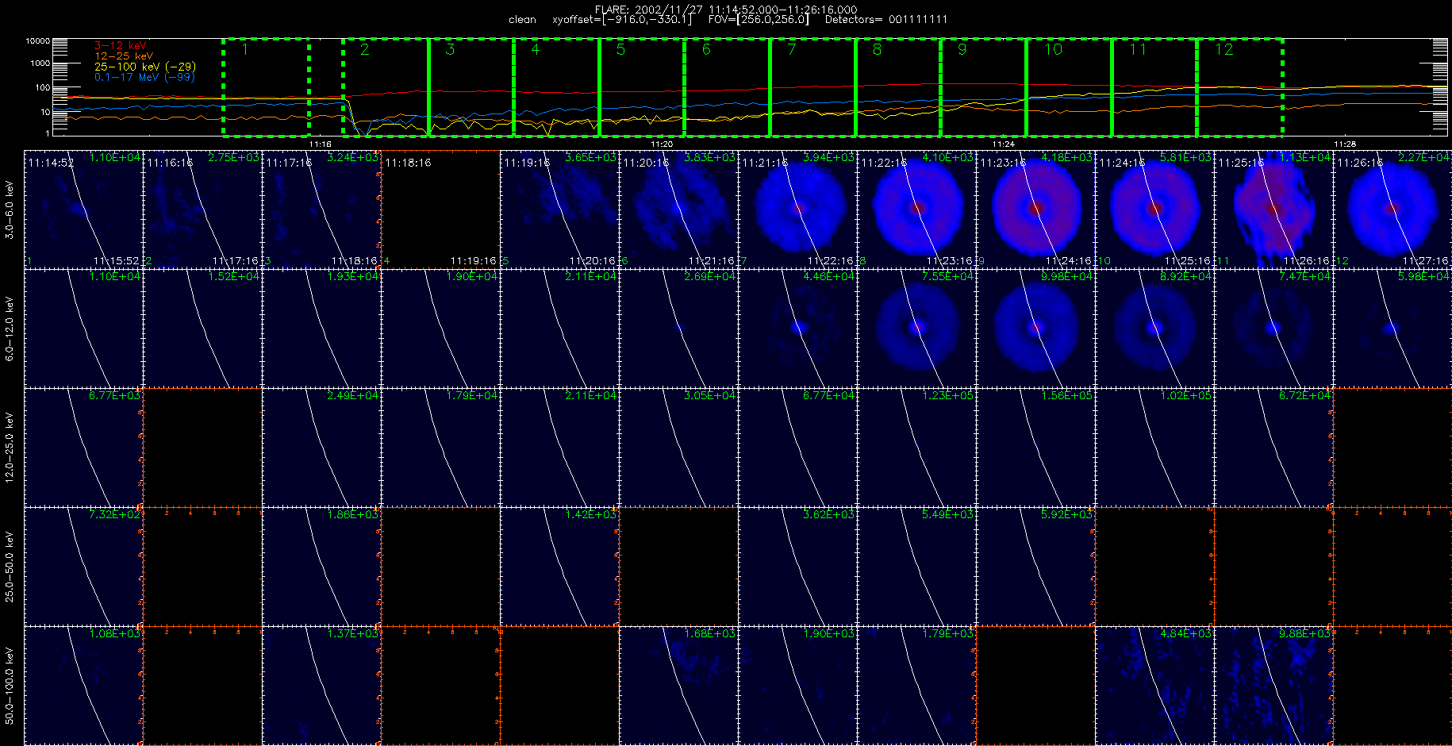Select the yellow '25-100 keV (-29)' legend entry
The width and height of the screenshot is (1452, 746).
tap(145, 67)
